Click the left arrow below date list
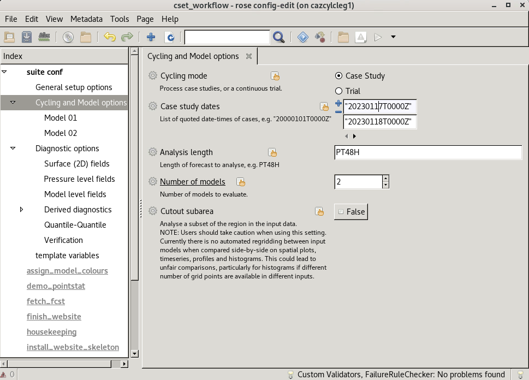The image size is (529, 380). pos(347,136)
